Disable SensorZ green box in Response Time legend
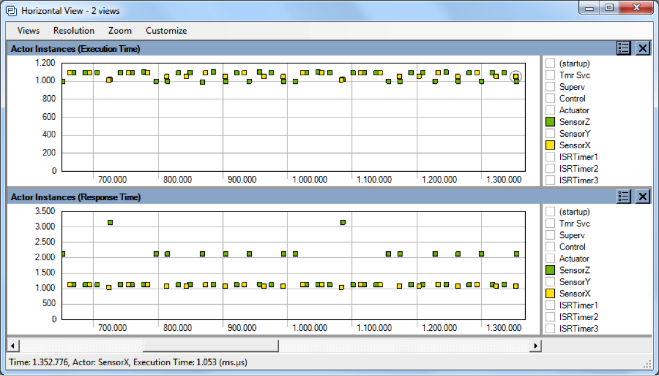659x376 pixels. tap(550, 270)
